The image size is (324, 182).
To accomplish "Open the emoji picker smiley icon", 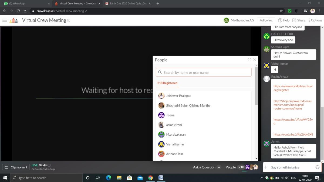I will click(318, 167).
